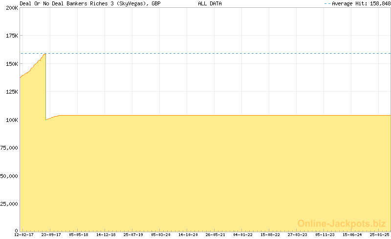Click the 12-02-17 date on the x-axis

[x=24, y=235]
